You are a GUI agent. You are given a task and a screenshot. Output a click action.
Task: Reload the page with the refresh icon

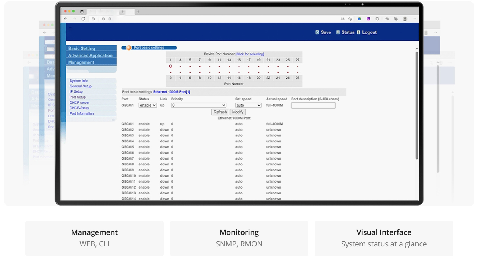[x=83, y=19]
